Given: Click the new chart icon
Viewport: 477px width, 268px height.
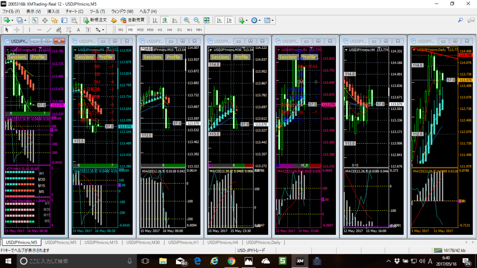Looking at the screenshot, I should 7,20.
